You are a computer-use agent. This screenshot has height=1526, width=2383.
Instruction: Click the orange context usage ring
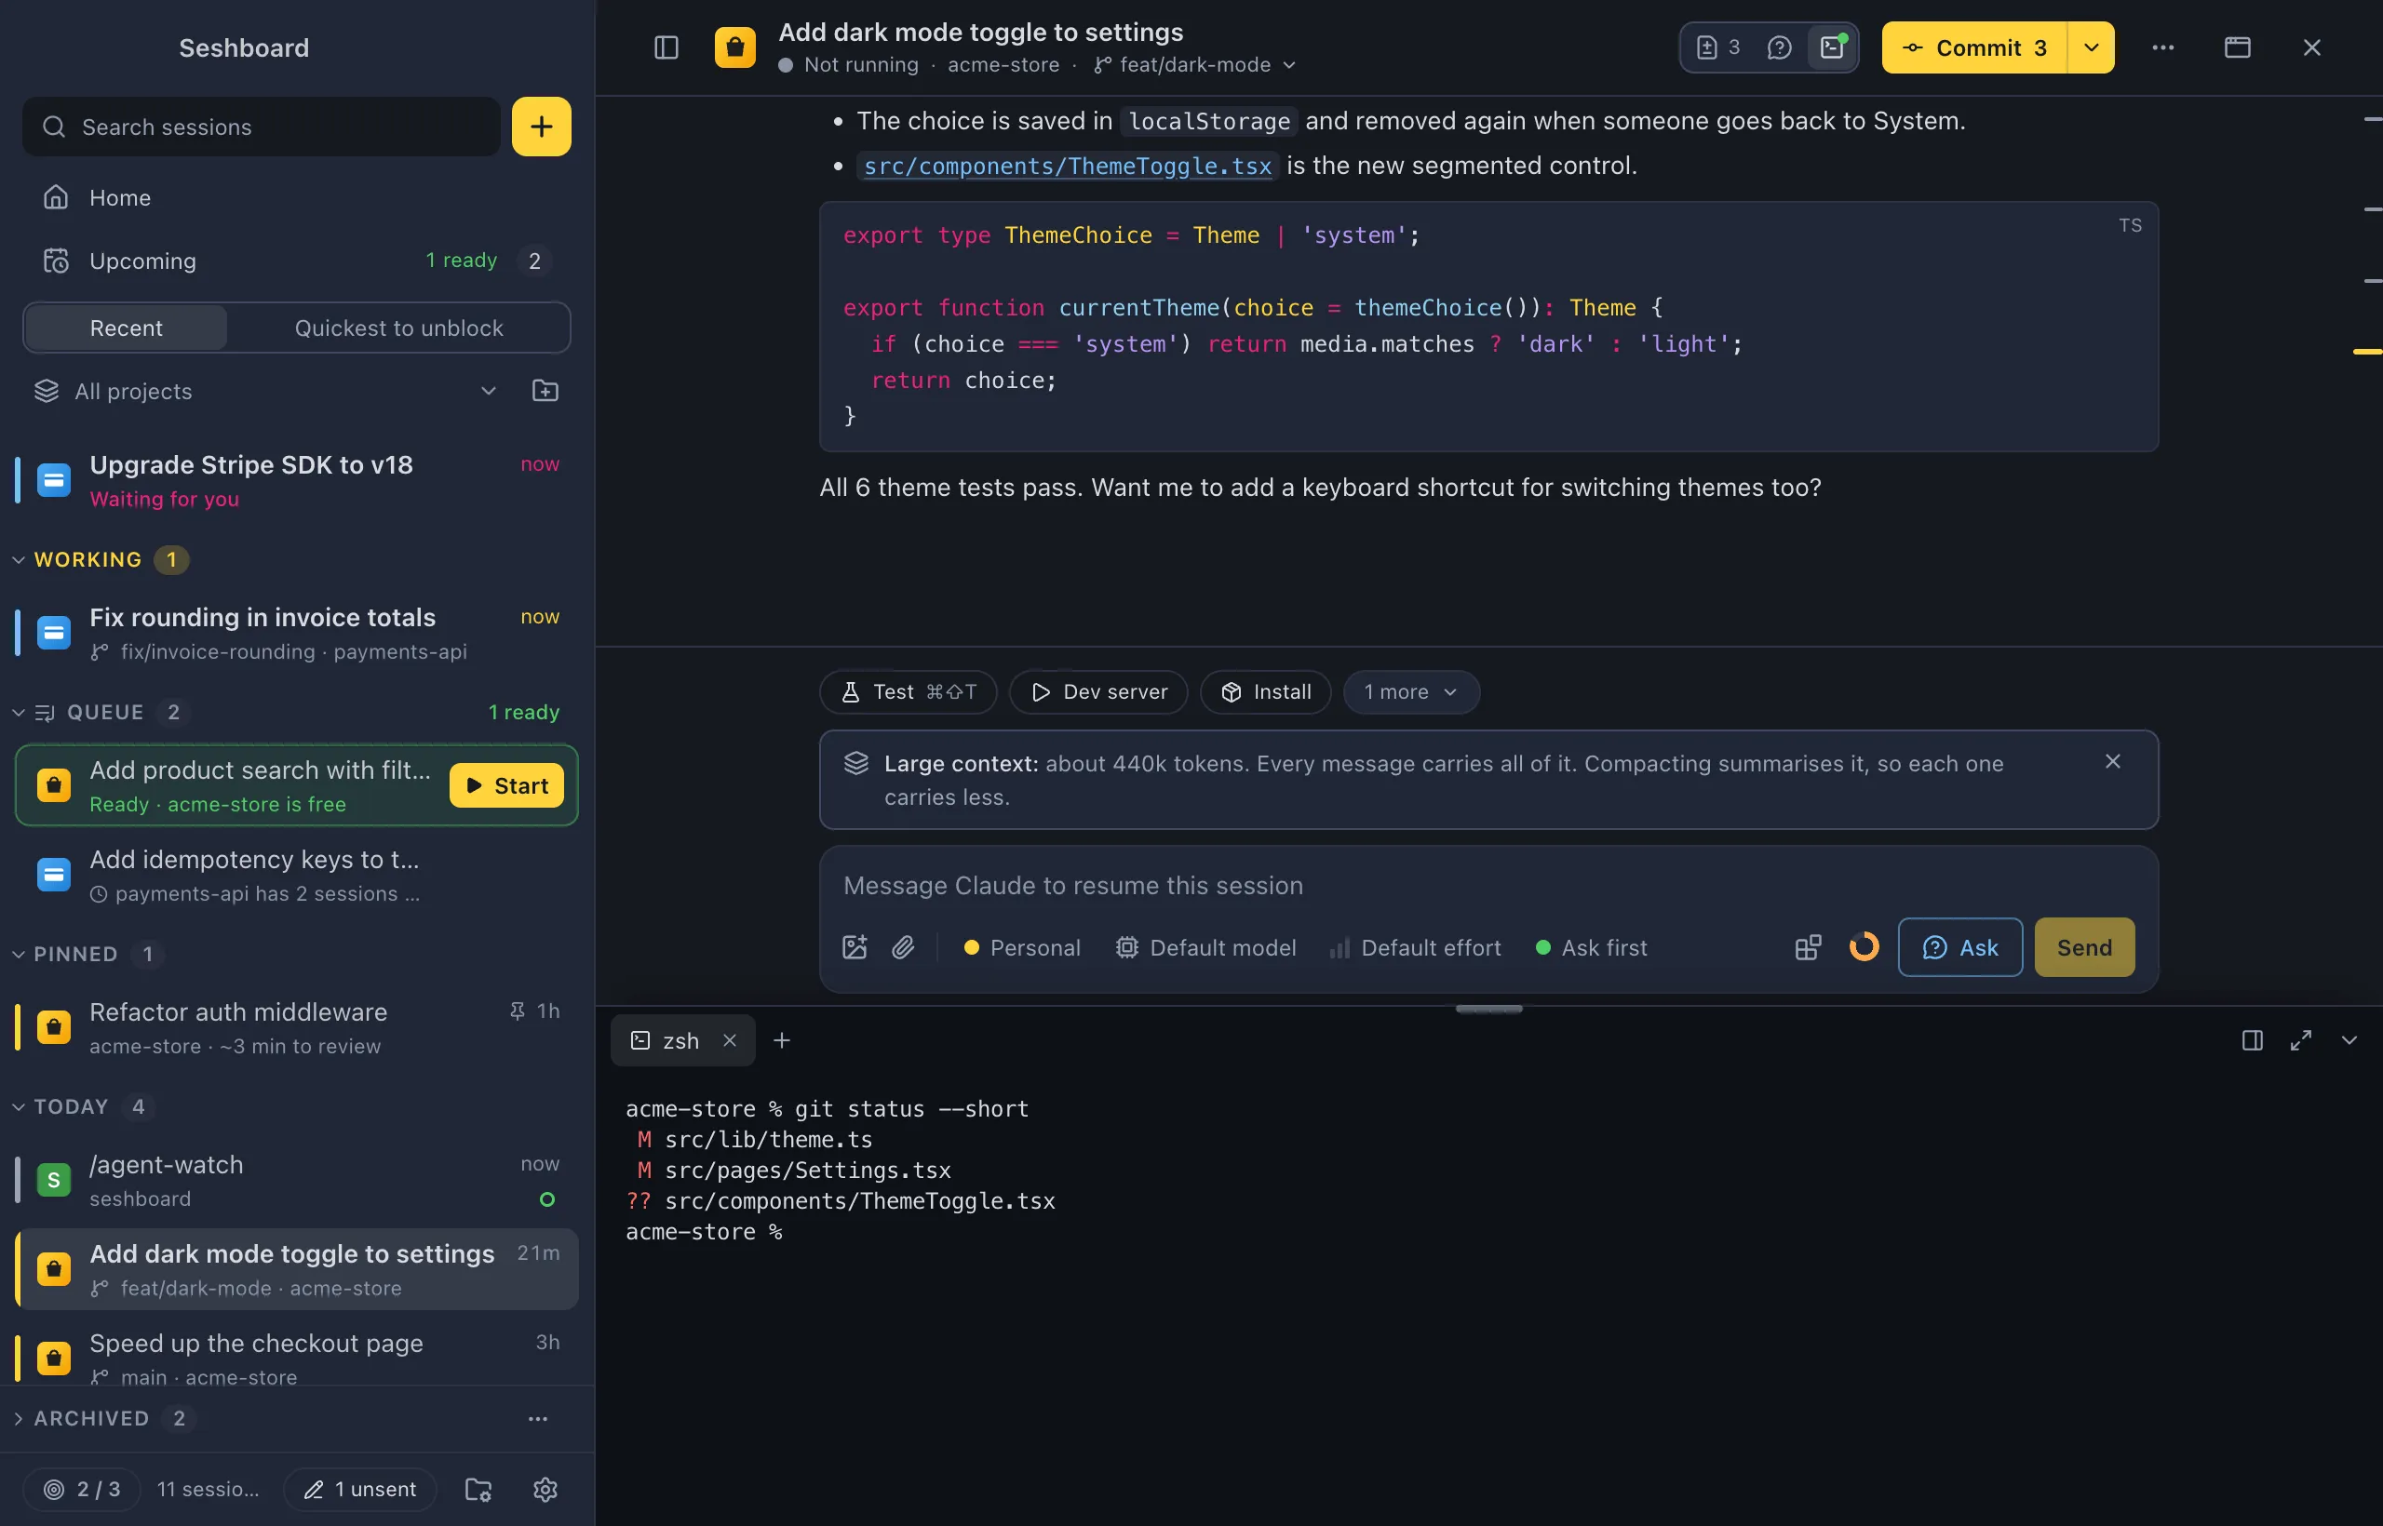[1864, 947]
